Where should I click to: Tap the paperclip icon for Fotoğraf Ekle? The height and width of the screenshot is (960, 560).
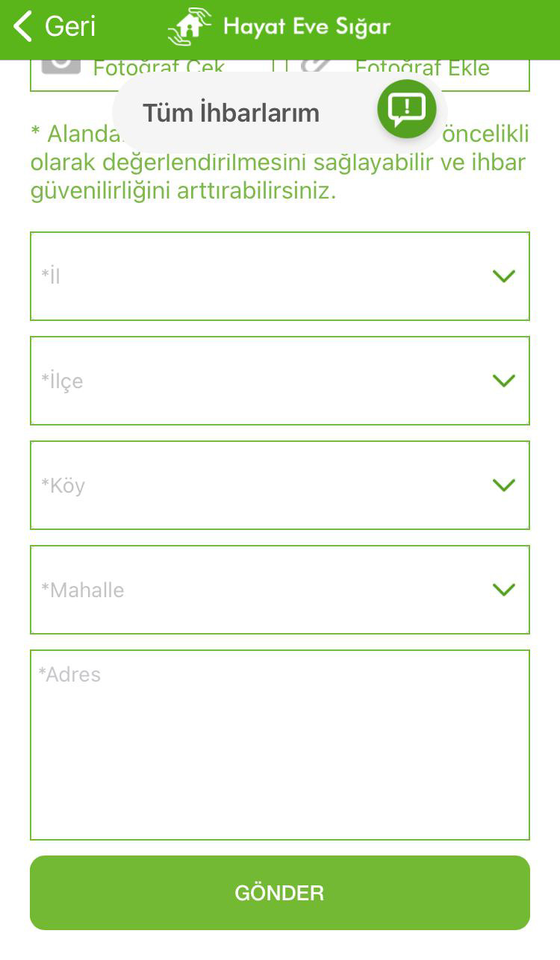pyautogui.click(x=315, y=66)
